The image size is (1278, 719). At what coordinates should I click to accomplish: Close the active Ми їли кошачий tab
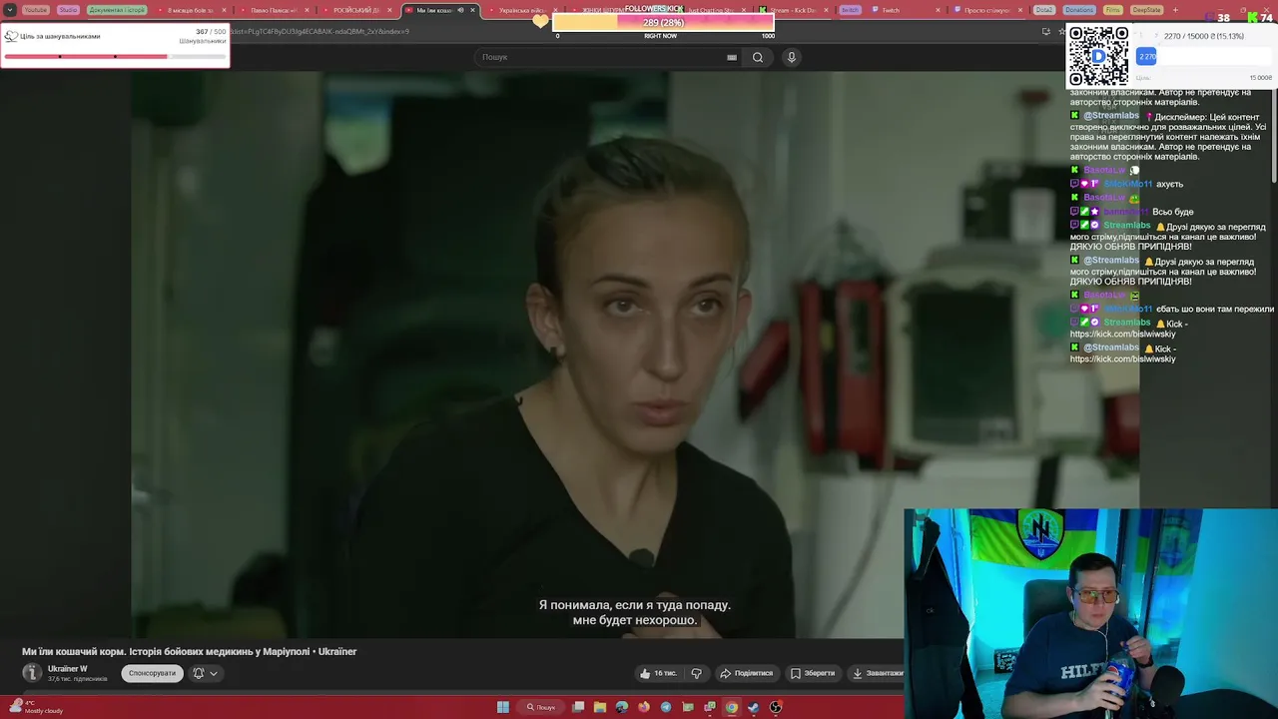click(x=473, y=10)
